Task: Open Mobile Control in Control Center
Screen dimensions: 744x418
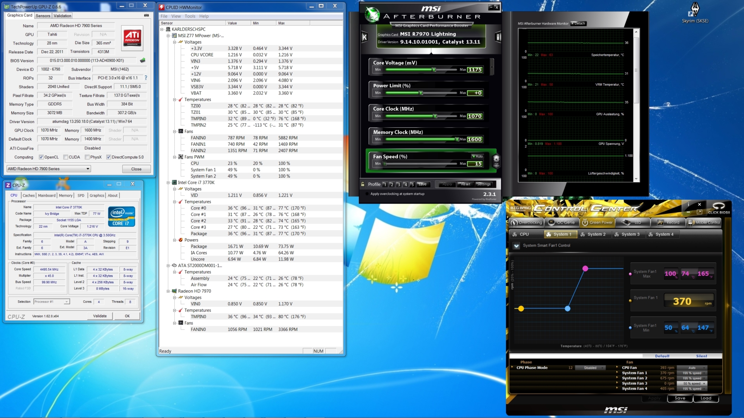Action: [704, 223]
